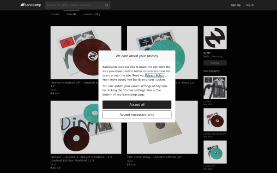Open the DiNT artist name link
This screenshot has width=277, height=173.
pos(207,53)
